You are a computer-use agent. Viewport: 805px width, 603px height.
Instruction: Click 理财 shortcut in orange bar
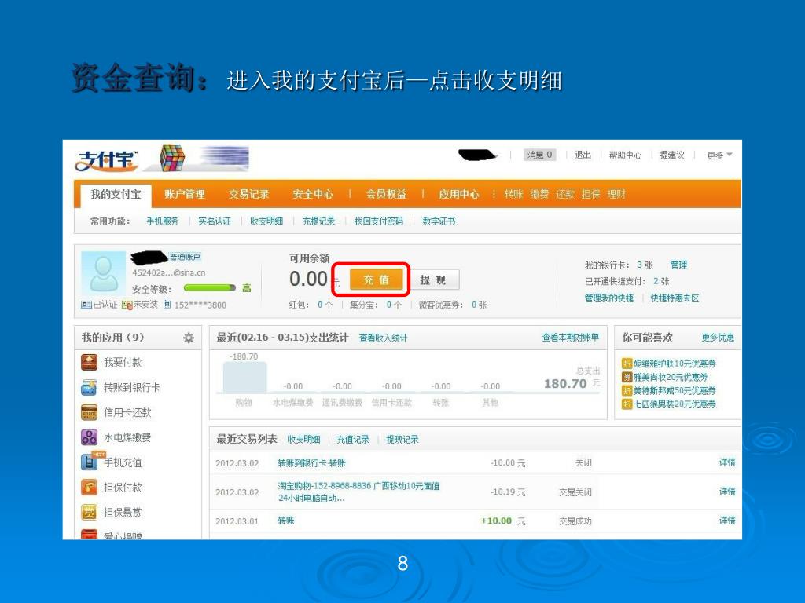pos(616,195)
